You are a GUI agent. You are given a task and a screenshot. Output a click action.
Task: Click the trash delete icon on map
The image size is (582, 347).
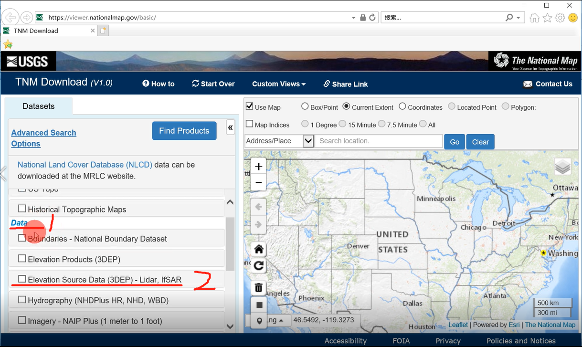259,287
